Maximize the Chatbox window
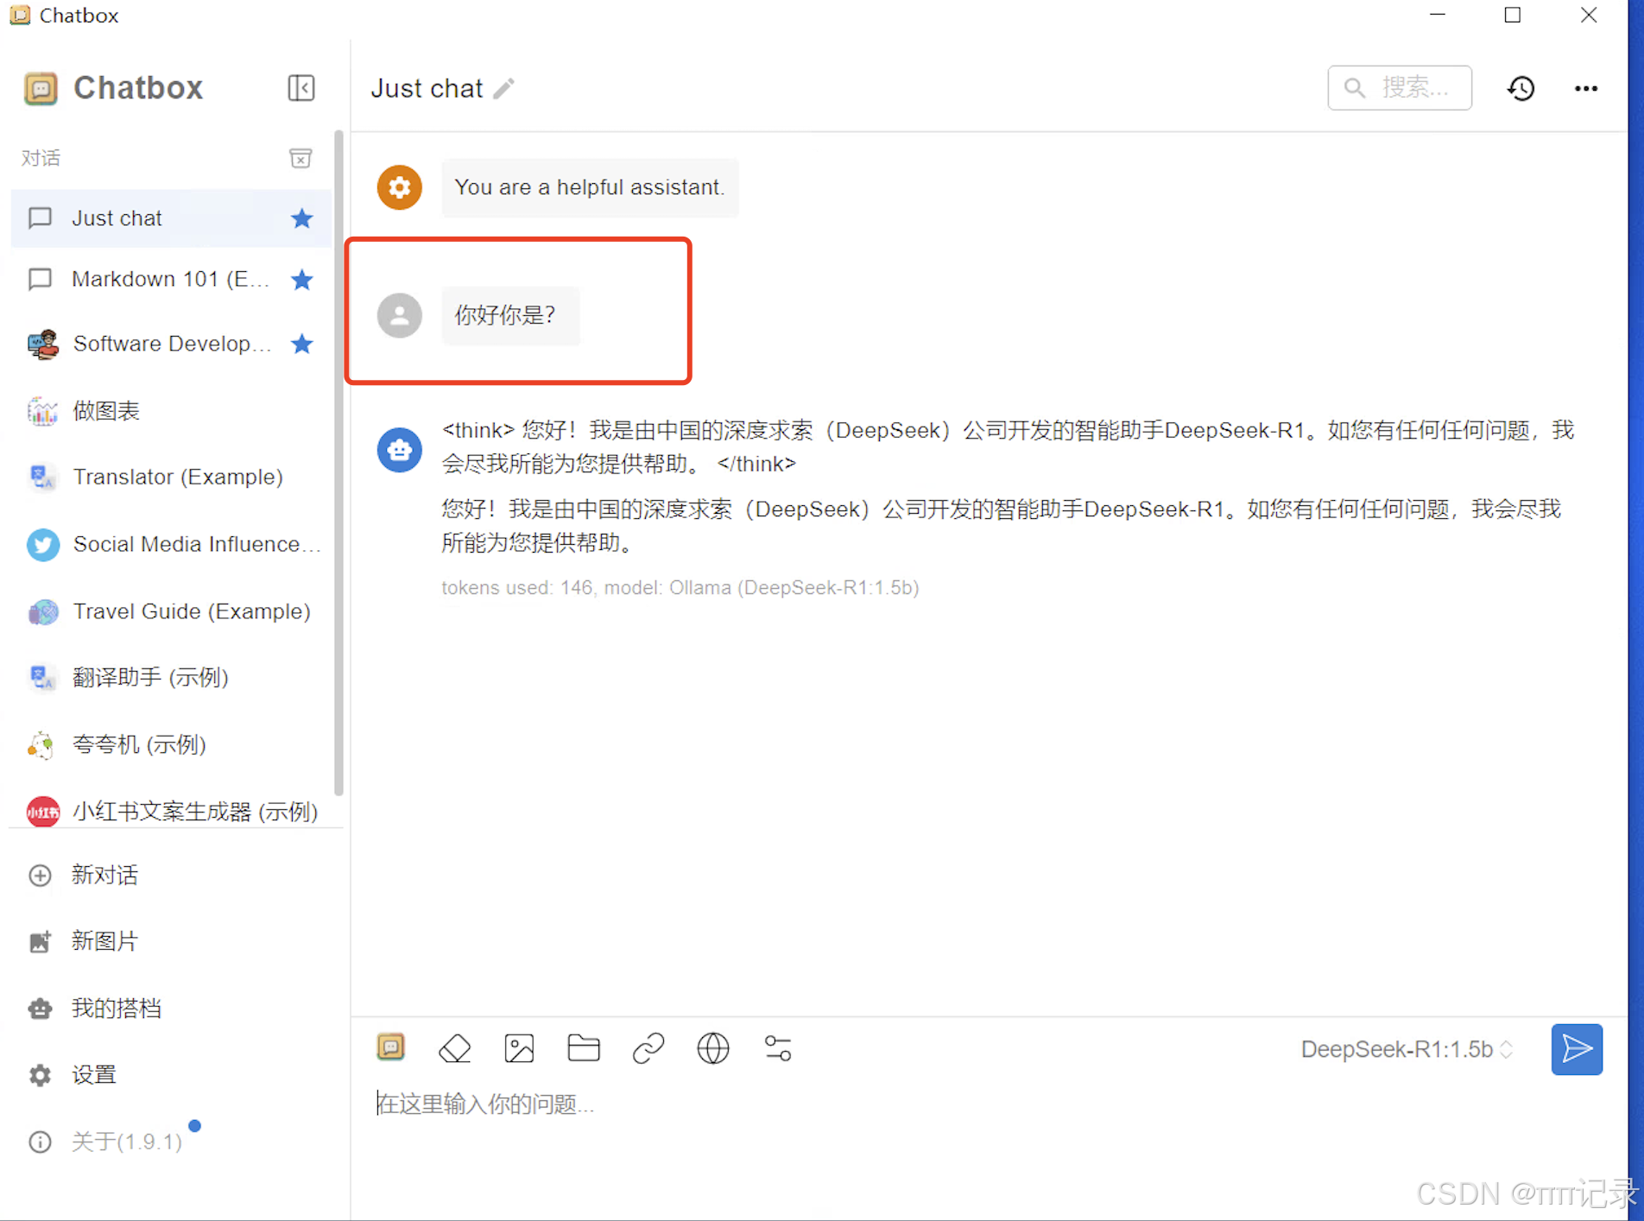The width and height of the screenshot is (1644, 1221). tap(1513, 16)
